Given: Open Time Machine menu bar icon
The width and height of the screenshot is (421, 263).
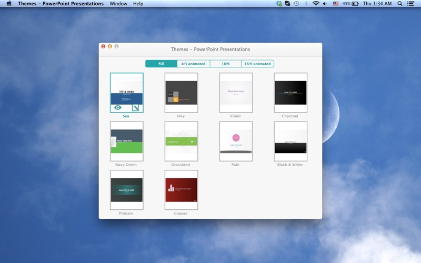Looking at the screenshot, I should coord(296,4).
